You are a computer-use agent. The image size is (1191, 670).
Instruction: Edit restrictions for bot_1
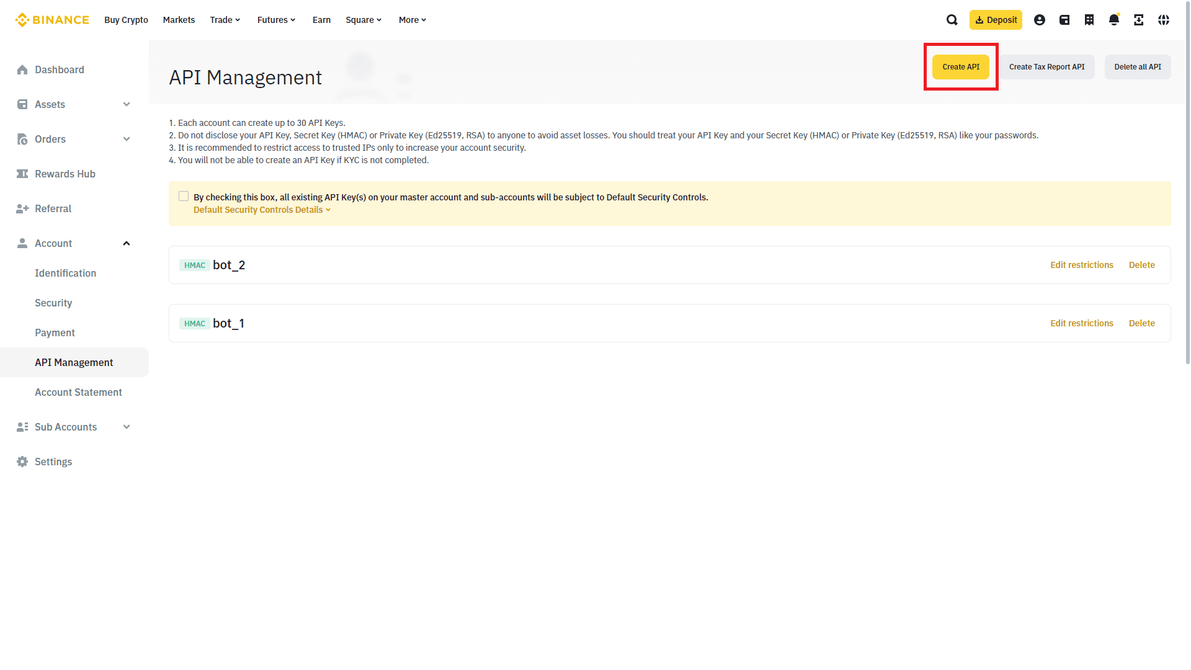click(x=1081, y=323)
